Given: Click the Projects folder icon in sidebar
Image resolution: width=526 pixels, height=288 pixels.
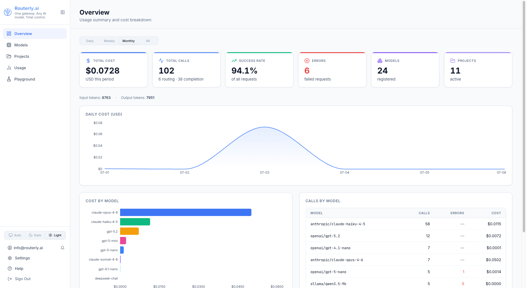Looking at the screenshot, I should [9, 56].
